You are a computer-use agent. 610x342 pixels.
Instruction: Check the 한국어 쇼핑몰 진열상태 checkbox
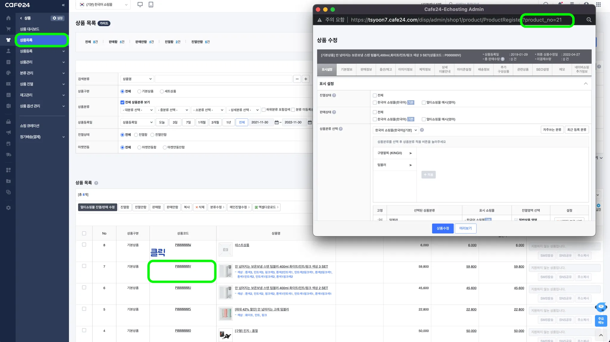click(375, 103)
